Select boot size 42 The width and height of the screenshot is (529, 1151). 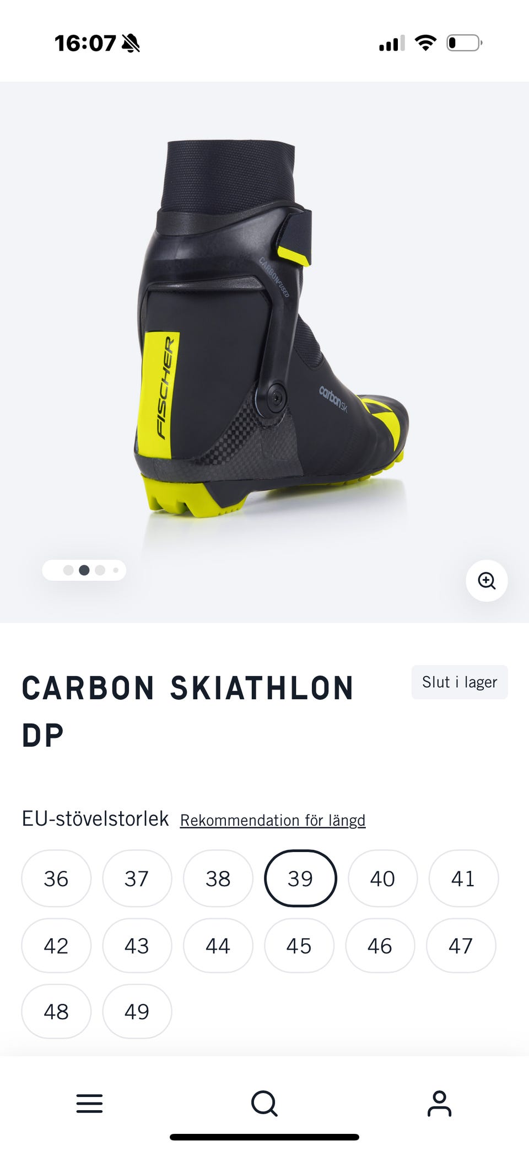click(x=56, y=946)
